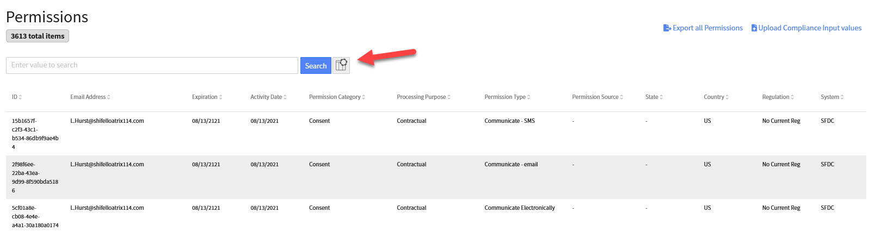The image size is (869, 231).
Task: Sort by Regulation column header
Action: [x=778, y=97]
